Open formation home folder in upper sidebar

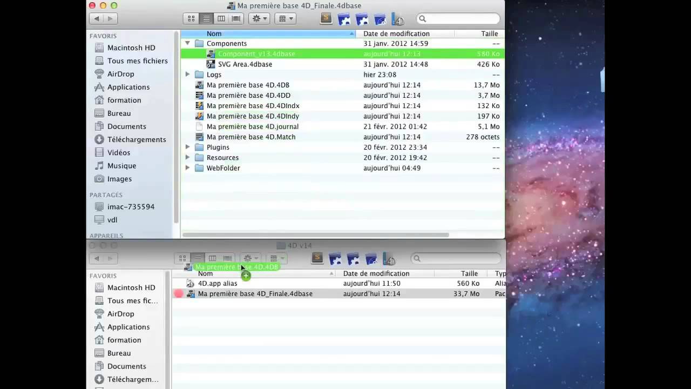tap(124, 100)
